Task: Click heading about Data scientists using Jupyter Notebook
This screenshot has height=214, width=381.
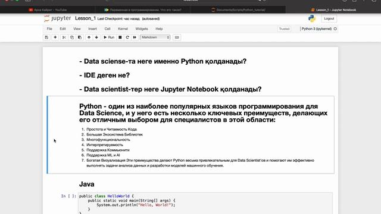Action: (170, 89)
